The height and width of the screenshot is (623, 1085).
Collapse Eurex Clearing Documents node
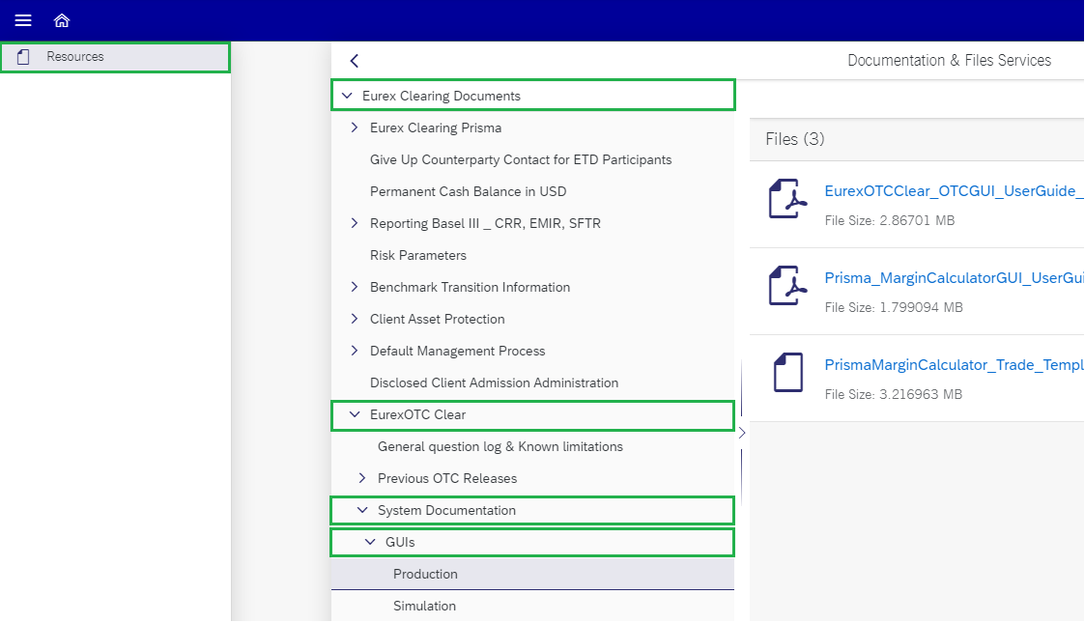[x=348, y=96]
